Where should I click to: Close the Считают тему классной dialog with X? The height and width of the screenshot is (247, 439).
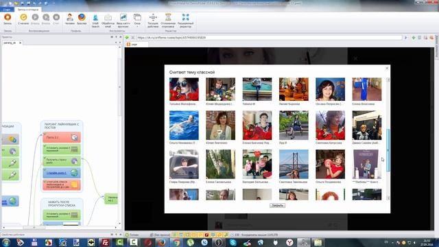[x=387, y=68]
